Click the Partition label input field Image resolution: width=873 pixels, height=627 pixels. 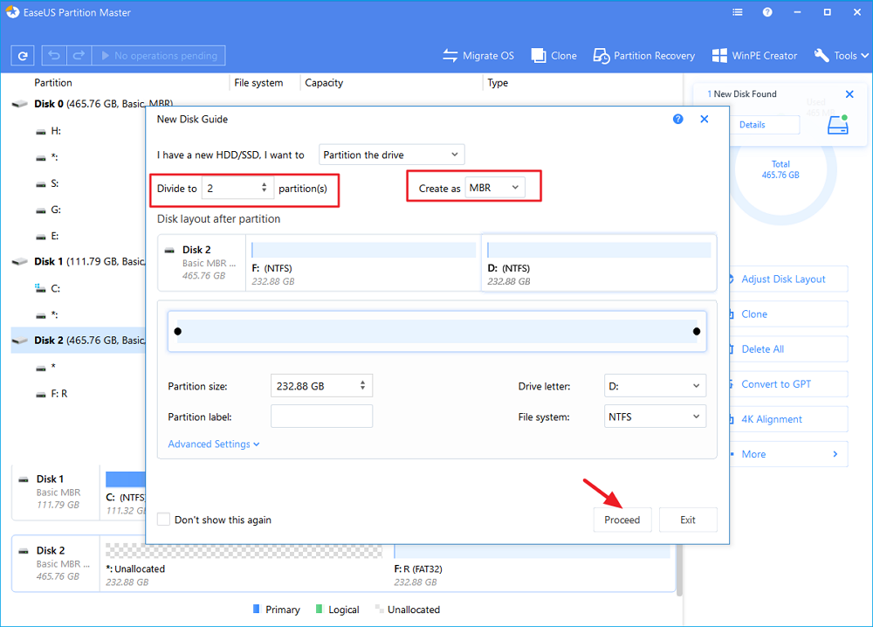tap(322, 417)
